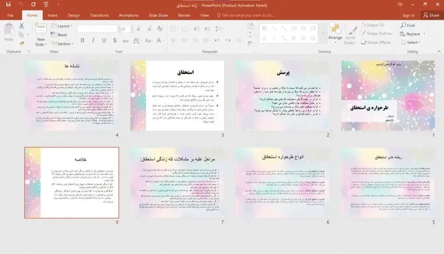Screen dimensions: 444x254
Task: Open the Section dropdown
Action: click(x=63, y=44)
